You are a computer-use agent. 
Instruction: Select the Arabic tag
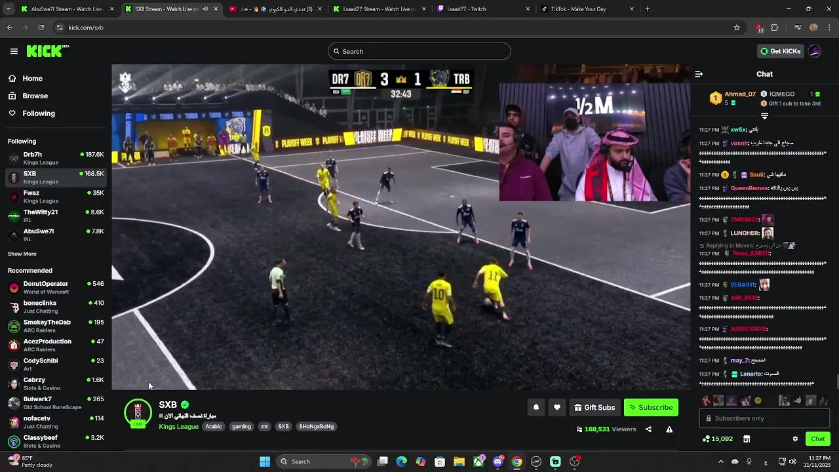pos(214,426)
